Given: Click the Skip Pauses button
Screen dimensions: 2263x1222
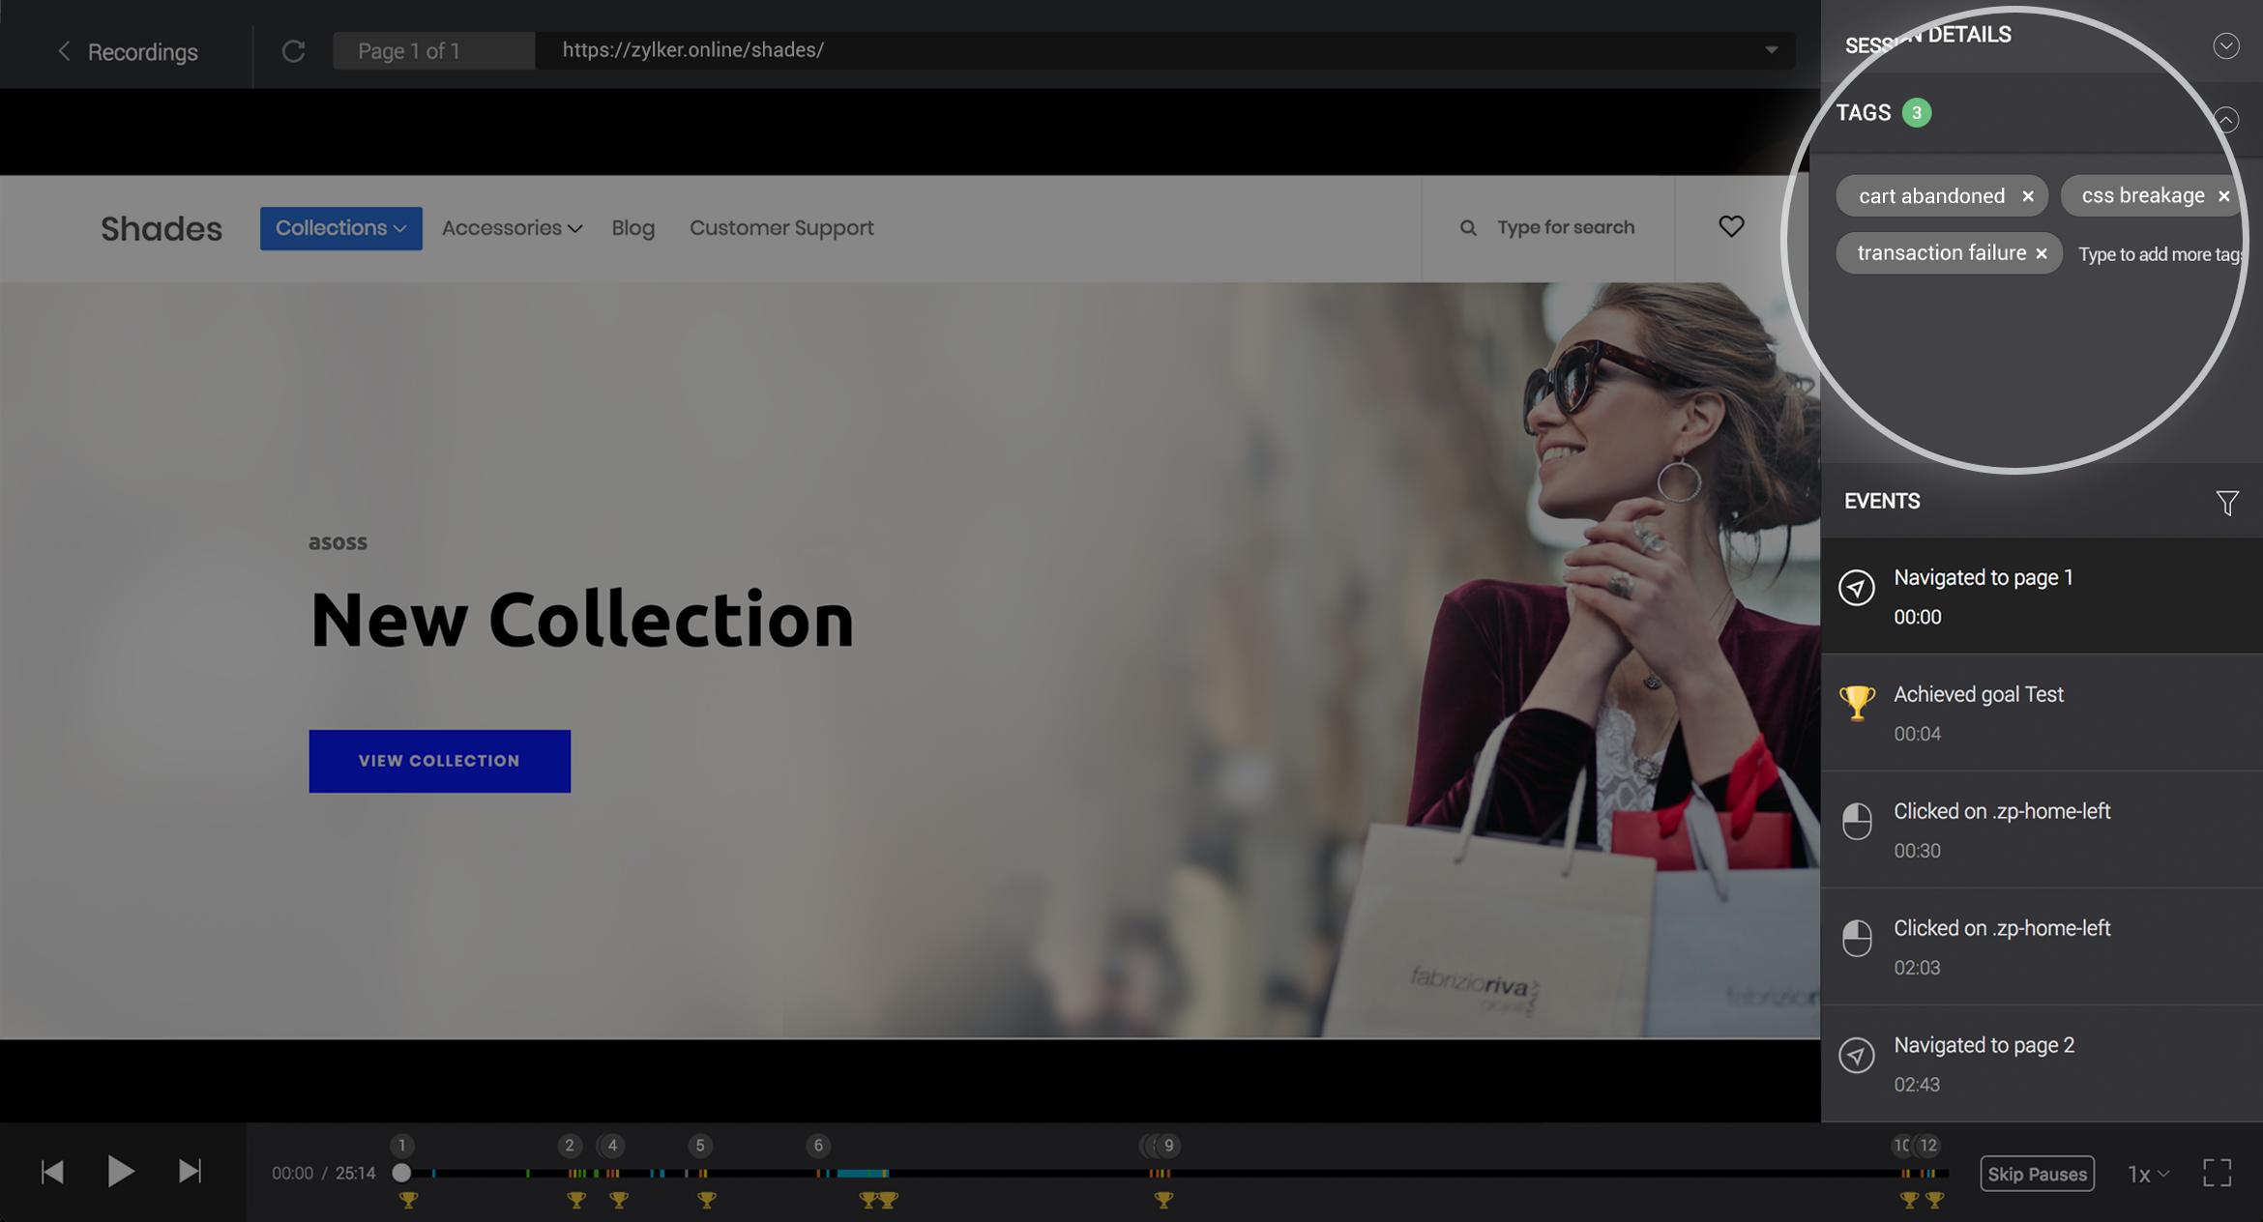Looking at the screenshot, I should [x=2036, y=1173].
